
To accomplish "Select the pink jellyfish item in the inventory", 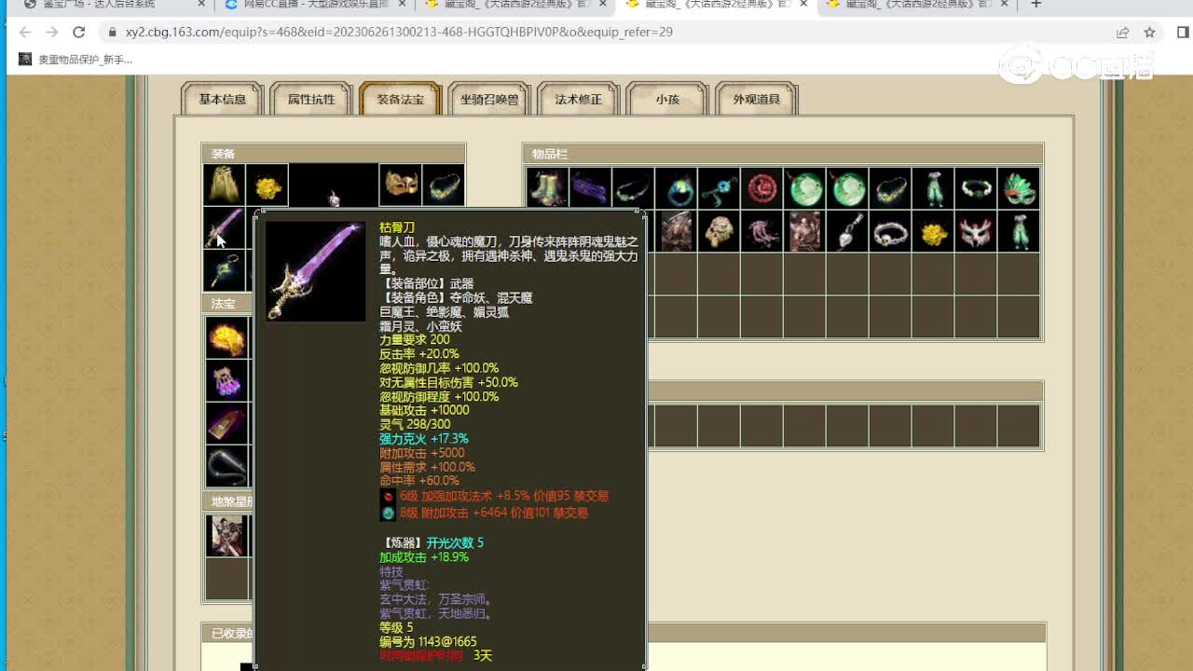I will click(761, 231).
